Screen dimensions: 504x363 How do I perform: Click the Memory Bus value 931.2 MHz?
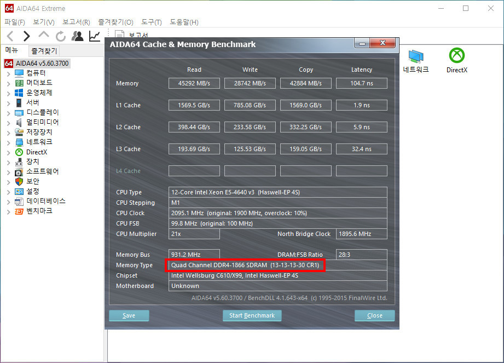pyautogui.click(x=194, y=255)
